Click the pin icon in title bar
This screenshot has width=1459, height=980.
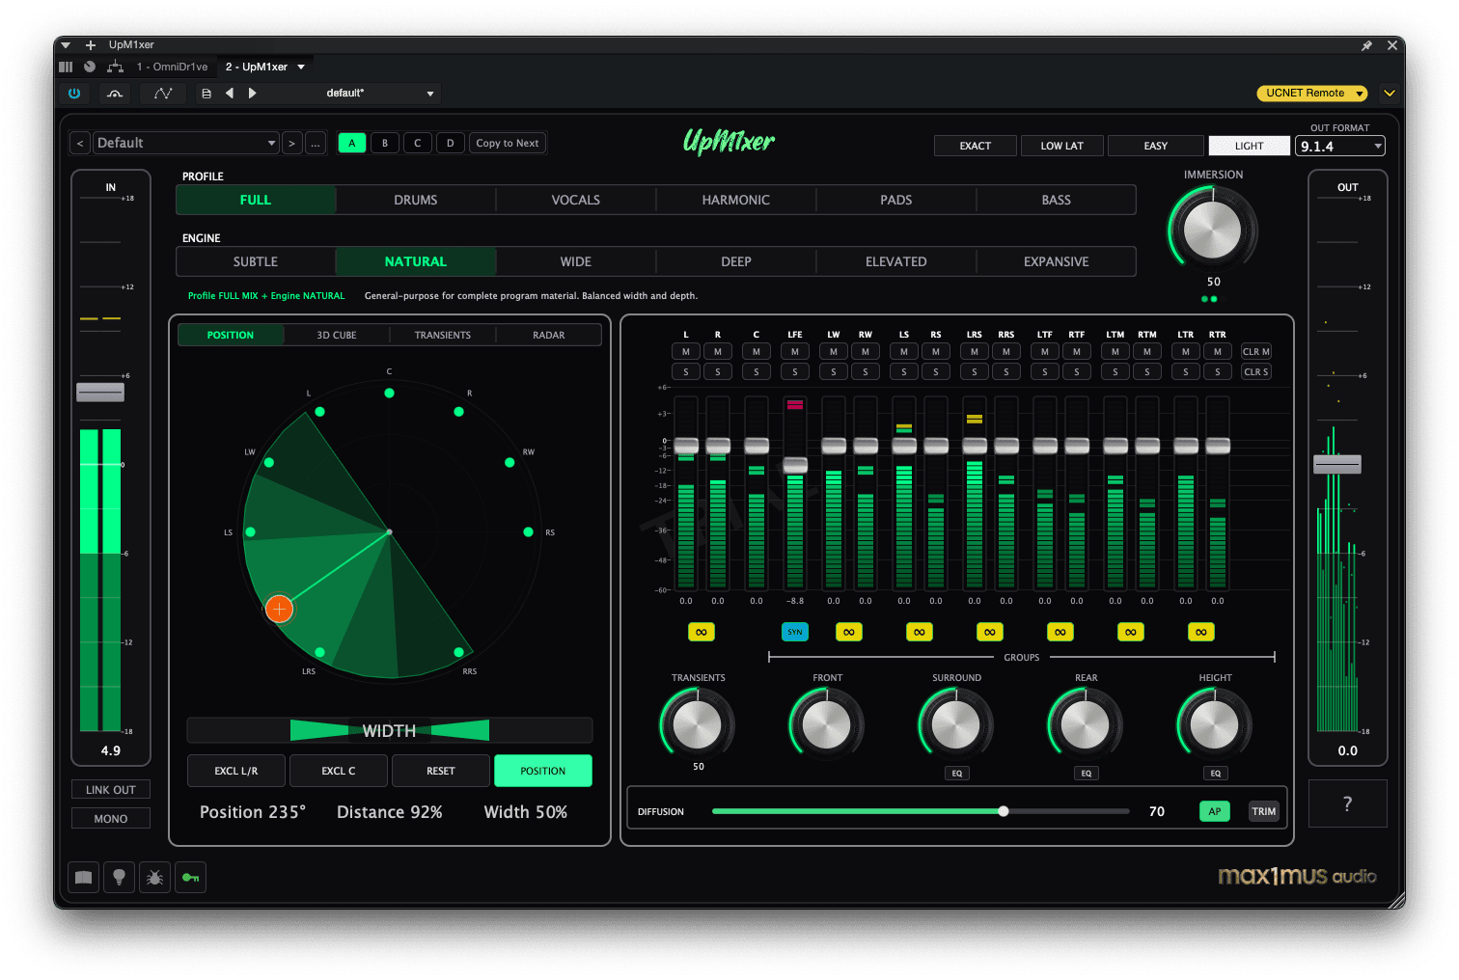click(1366, 45)
